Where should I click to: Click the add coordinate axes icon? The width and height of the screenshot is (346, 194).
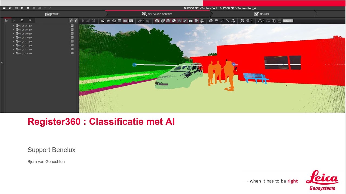(222, 21)
